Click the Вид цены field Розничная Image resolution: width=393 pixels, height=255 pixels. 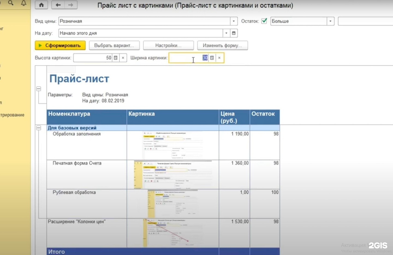point(144,21)
